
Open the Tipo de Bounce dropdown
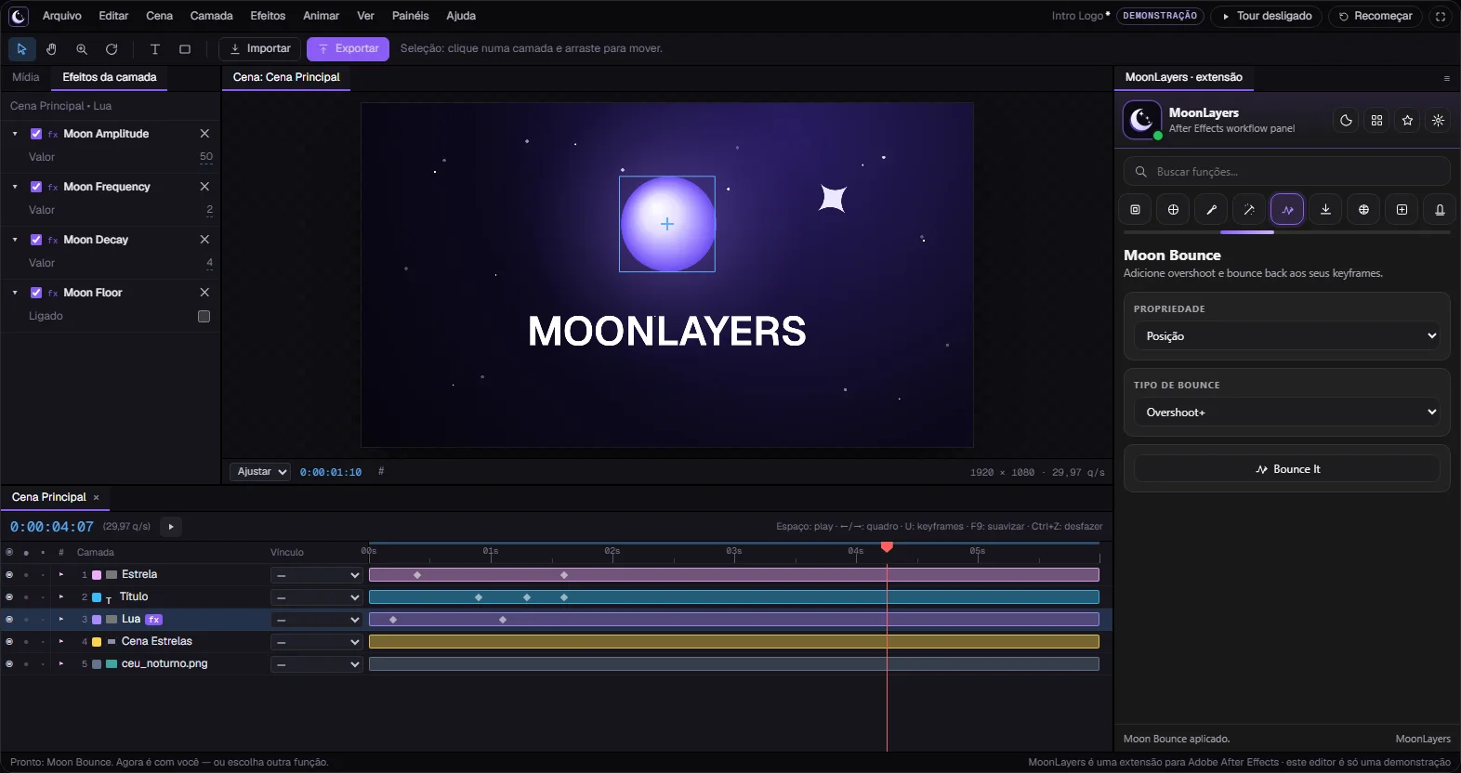1286,413
